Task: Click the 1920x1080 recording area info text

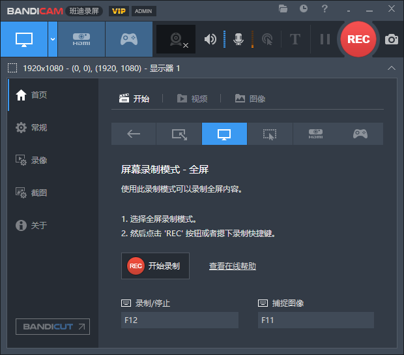Action: click(102, 69)
